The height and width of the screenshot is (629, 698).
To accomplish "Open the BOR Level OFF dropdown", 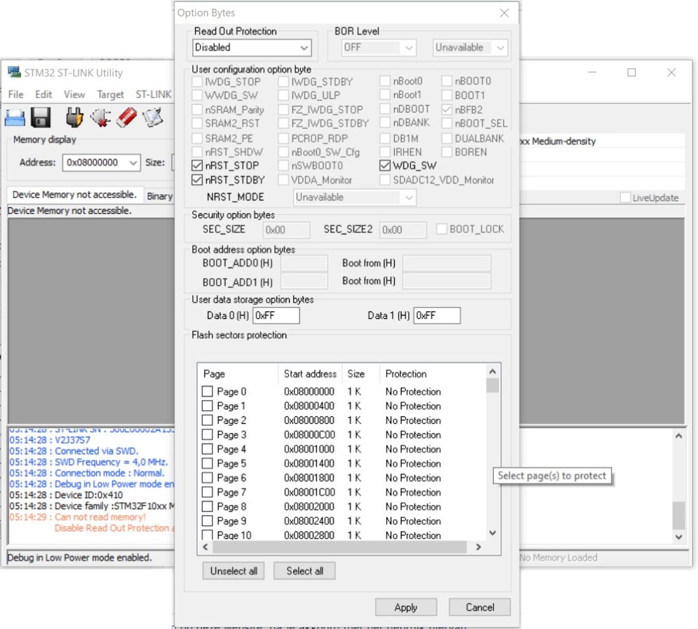I will click(x=379, y=48).
